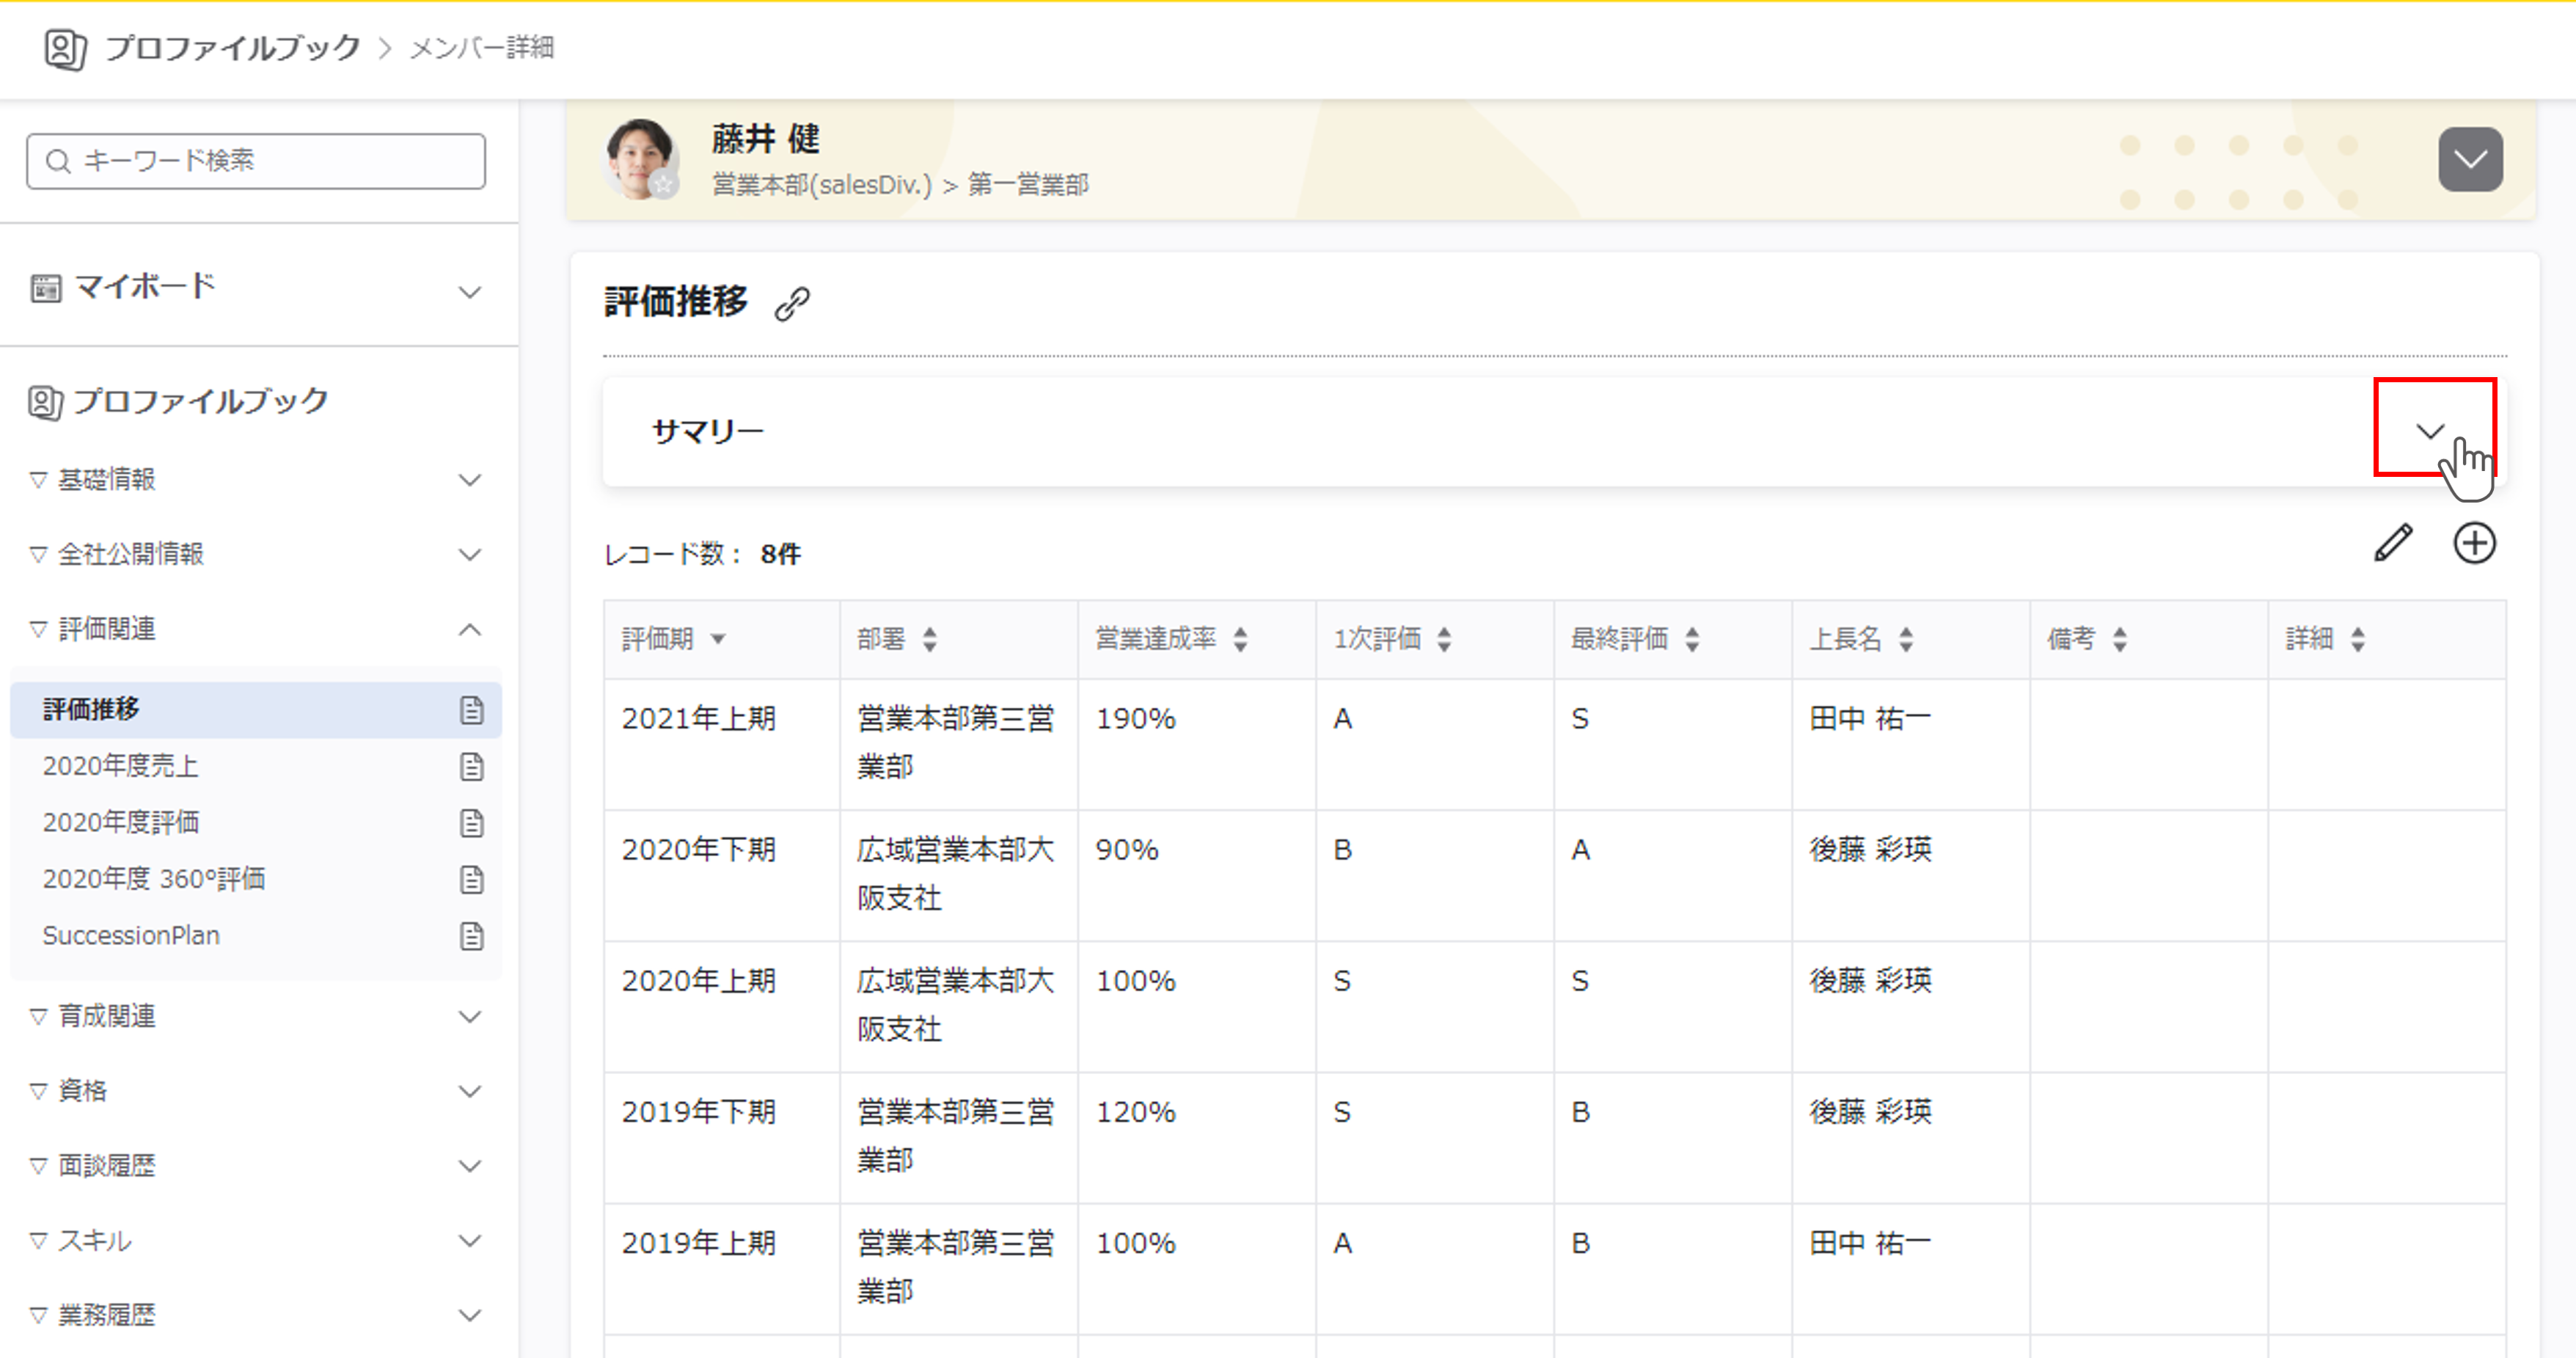2576x1358 pixels.
Task: Select 2020年度評価 in sidebar
Action: (x=121, y=823)
